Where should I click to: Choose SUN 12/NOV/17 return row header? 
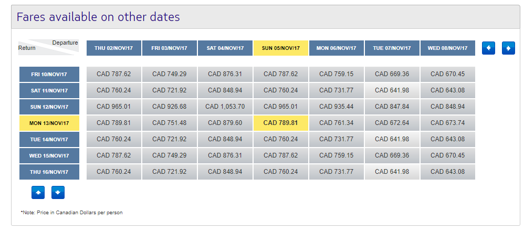[x=49, y=107]
